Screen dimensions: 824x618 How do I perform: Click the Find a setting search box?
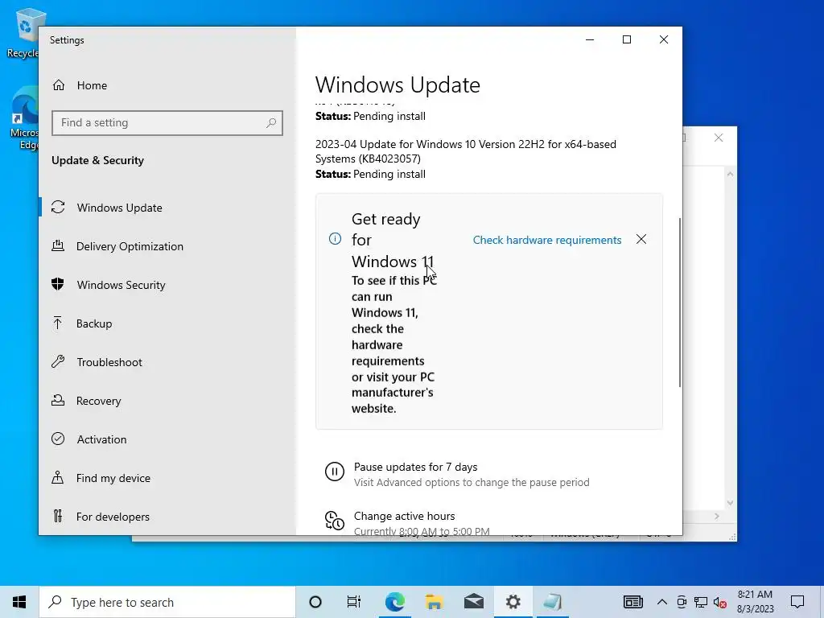coord(167,123)
